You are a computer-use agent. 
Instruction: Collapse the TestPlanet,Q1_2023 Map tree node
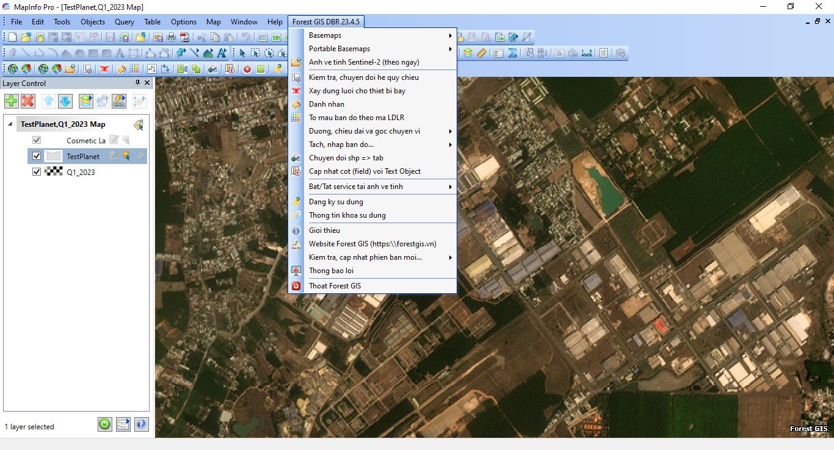pos(10,124)
